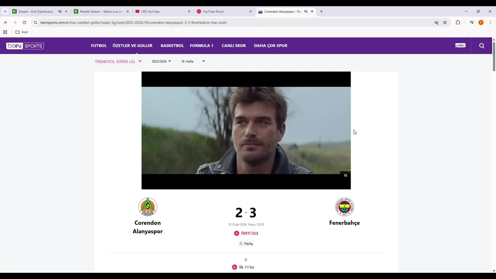Expand the TRENDYOL SÜPER LİG league dropdown
This screenshot has width=496, height=279.
coord(118,61)
